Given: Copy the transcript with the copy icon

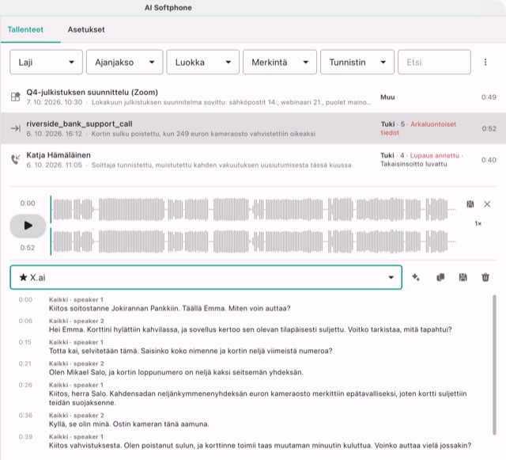Looking at the screenshot, I should point(440,277).
